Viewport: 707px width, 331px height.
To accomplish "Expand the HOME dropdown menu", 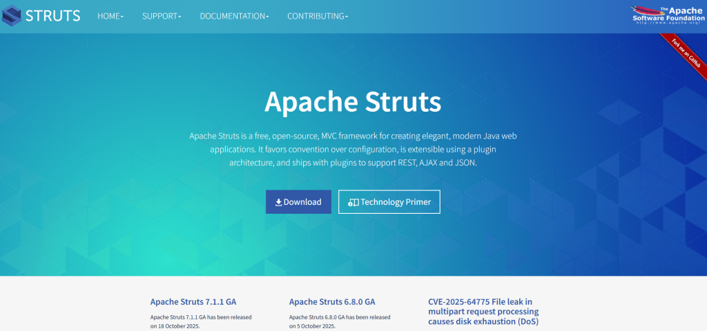I will click(x=110, y=16).
